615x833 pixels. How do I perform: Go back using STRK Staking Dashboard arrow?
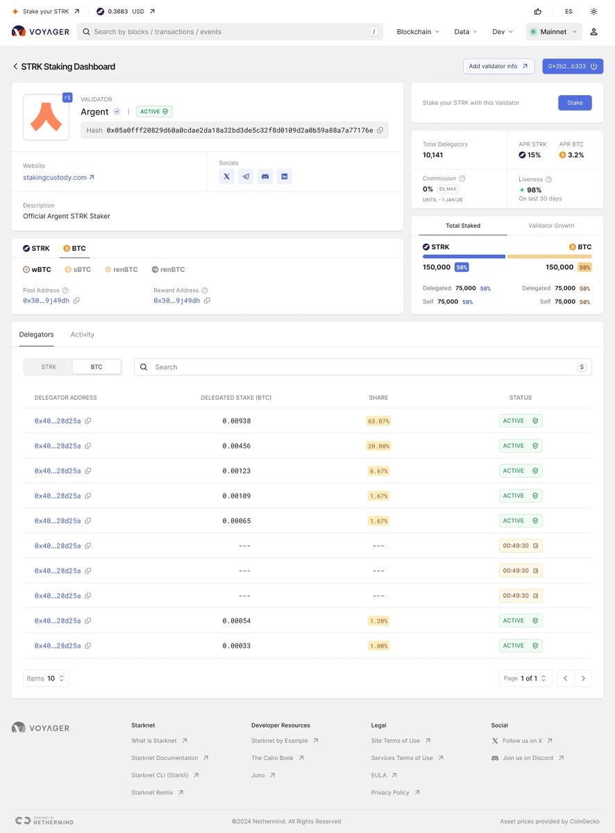[15, 67]
